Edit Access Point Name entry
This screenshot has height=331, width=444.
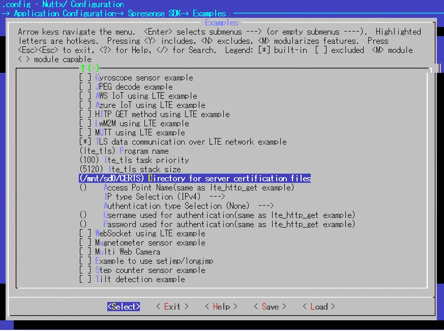187,187
